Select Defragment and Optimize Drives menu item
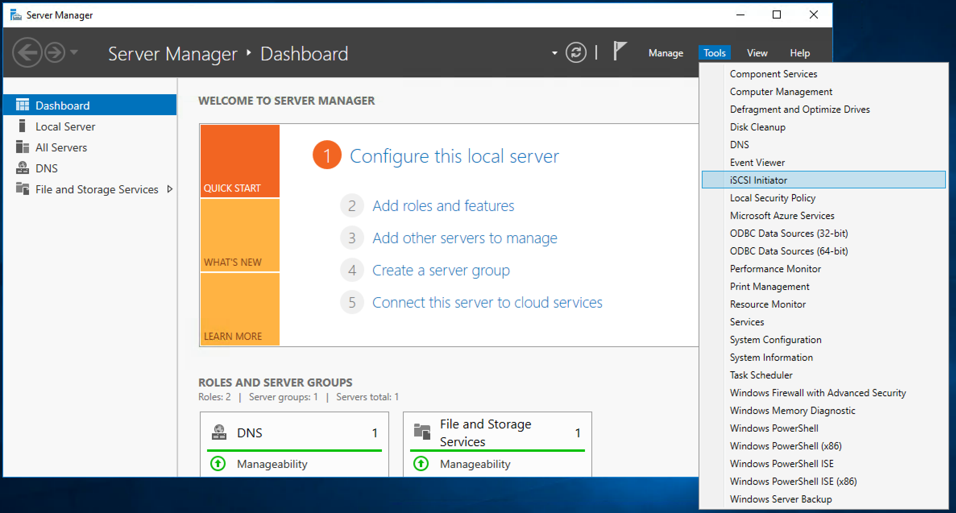This screenshot has width=956, height=513. coord(823,109)
